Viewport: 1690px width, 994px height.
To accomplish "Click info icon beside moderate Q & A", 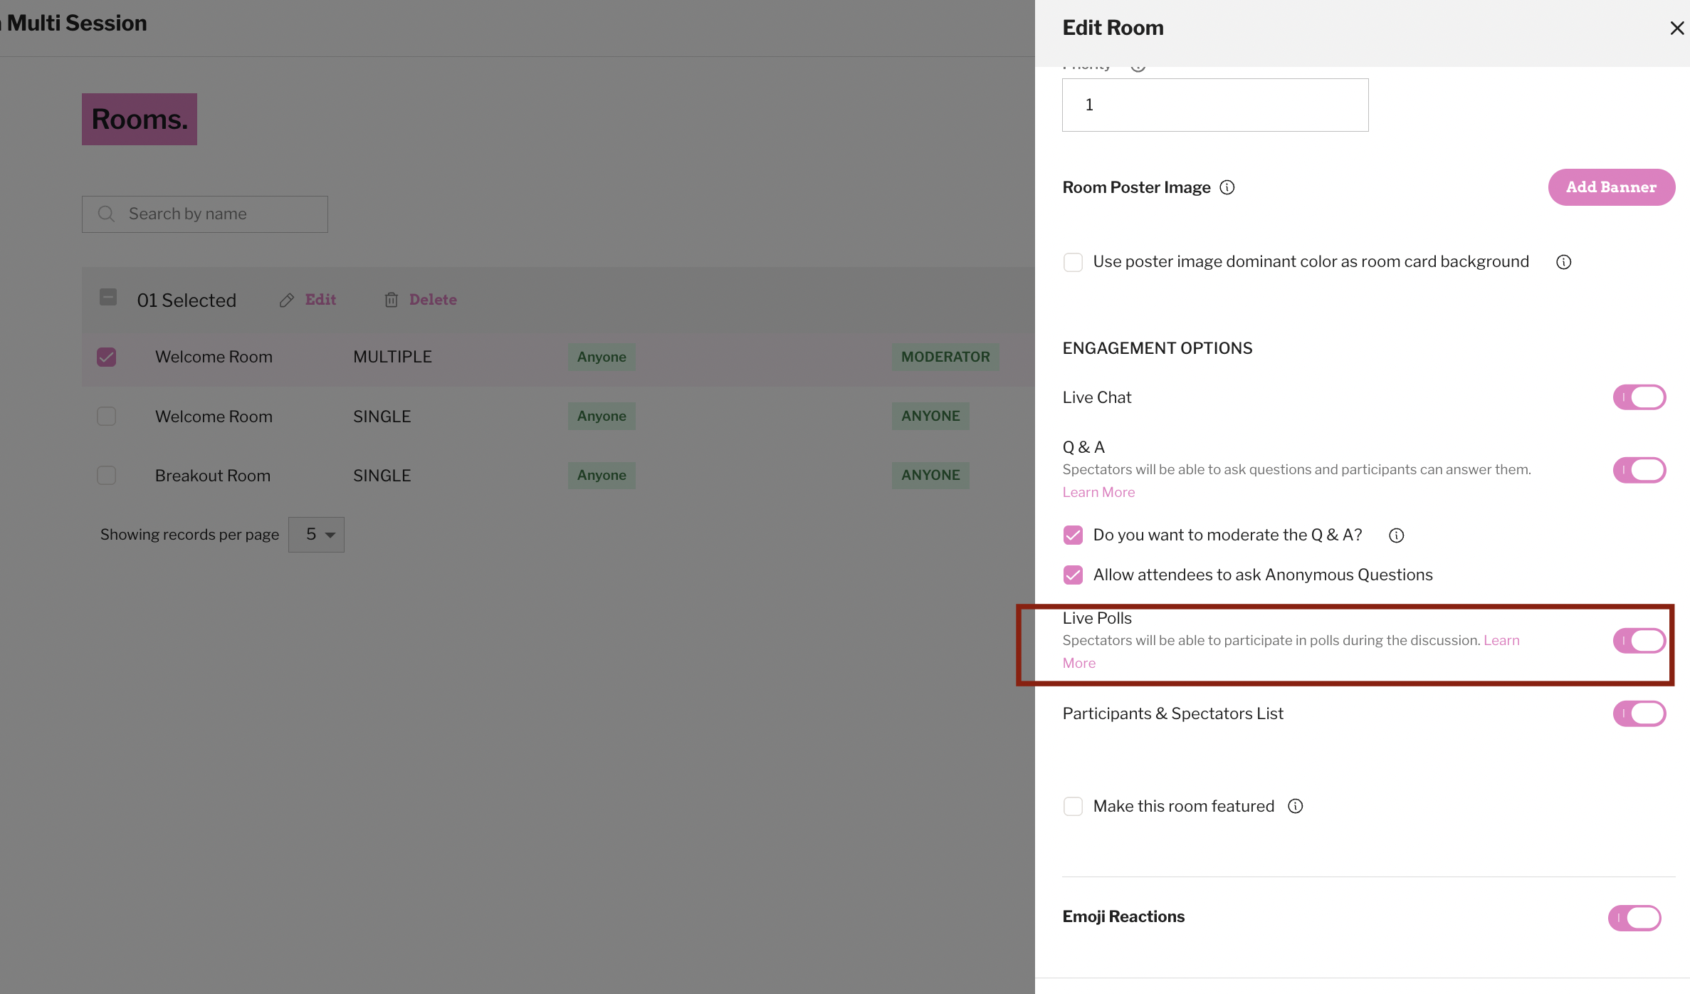I will point(1396,535).
